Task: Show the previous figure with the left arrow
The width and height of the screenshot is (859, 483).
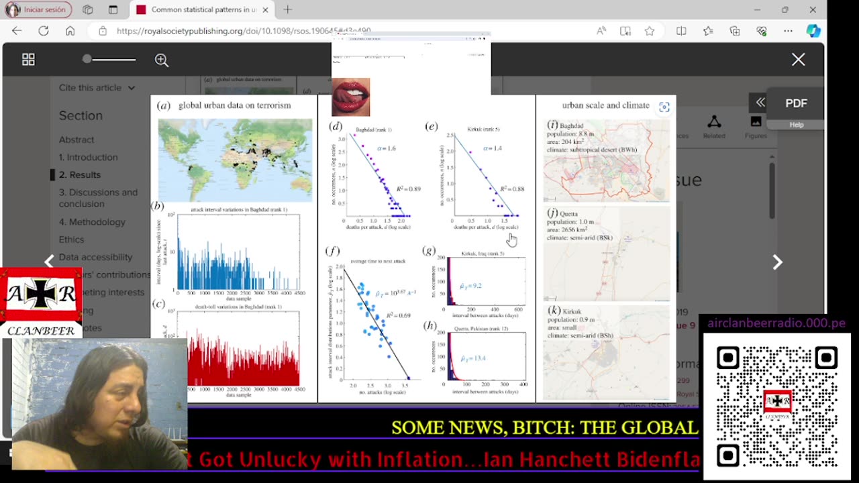Action: (49, 262)
